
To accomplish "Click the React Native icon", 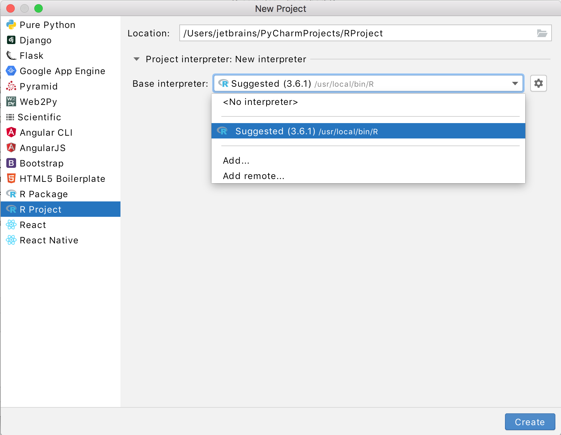I will [12, 240].
